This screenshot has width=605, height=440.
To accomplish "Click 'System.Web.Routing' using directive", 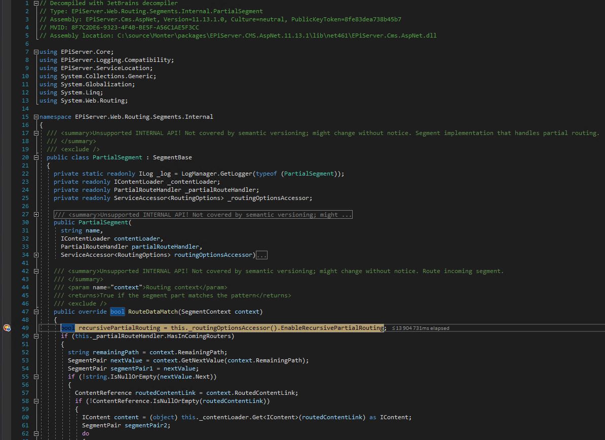I will point(92,100).
